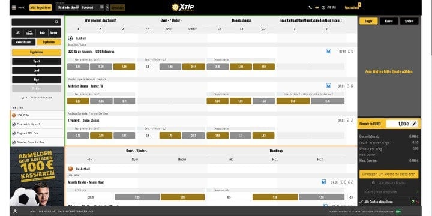Switch to the Kombi bet tab
The width and height of the screenshot is (432, 216).
[x=389, y=21]
